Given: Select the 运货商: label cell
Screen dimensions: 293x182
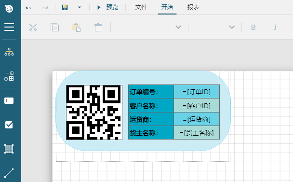Looking at the screenshot, I should click(151, 119).
